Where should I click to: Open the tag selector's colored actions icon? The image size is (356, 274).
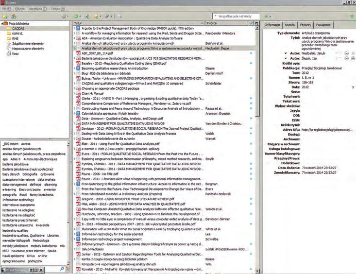pos(67,269)
